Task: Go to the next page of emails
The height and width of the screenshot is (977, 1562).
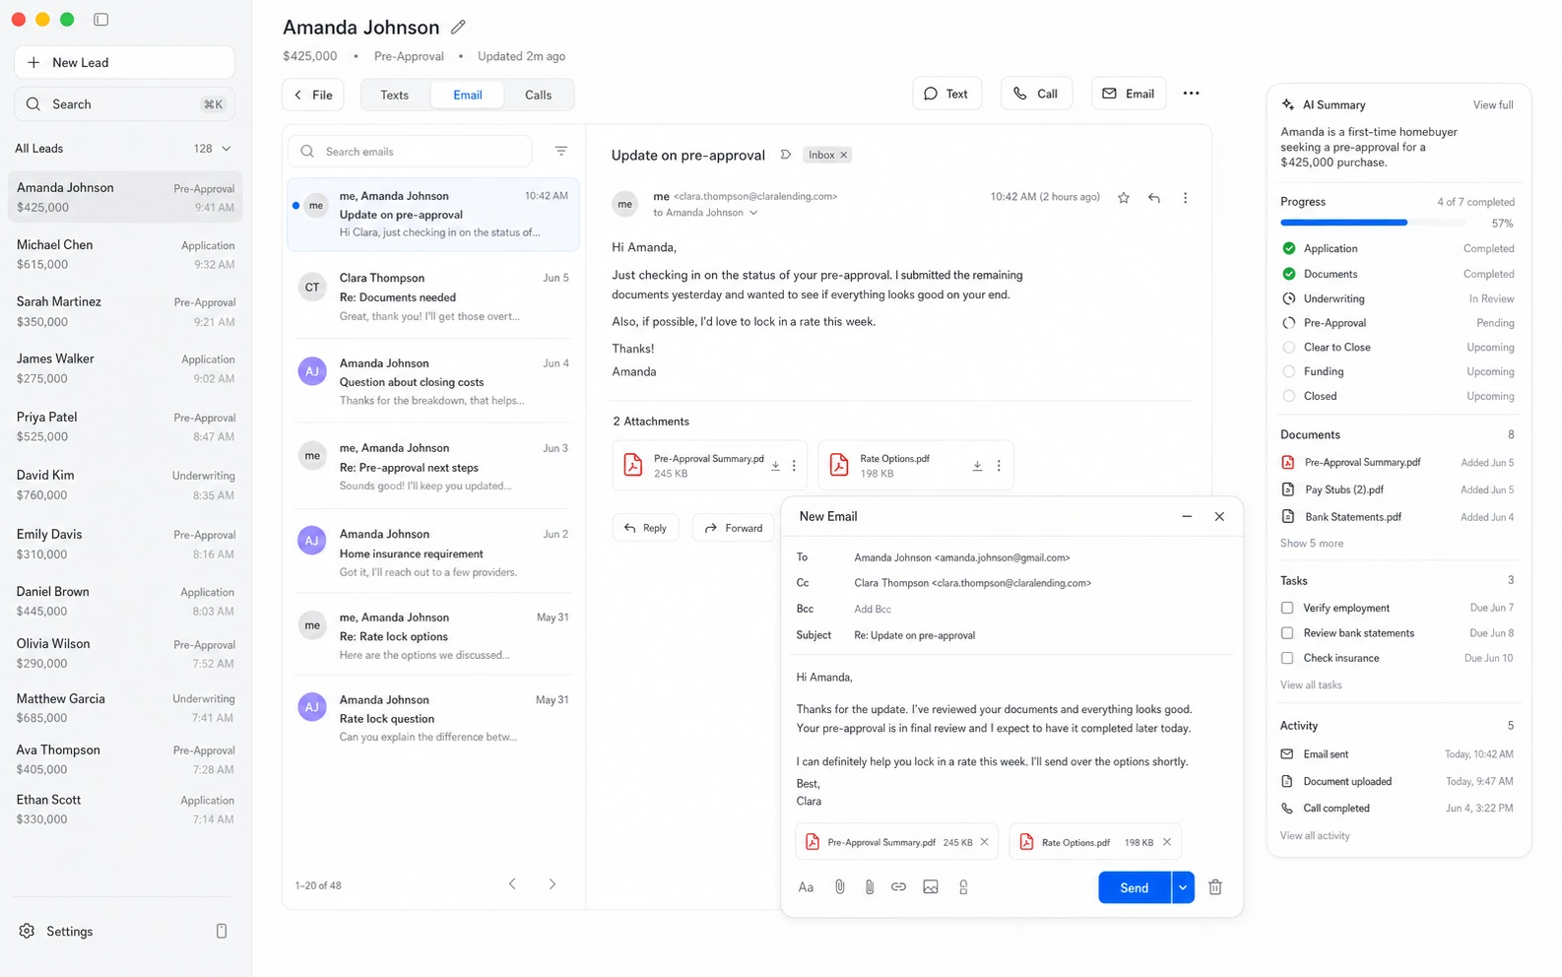Action: point(553,884)
